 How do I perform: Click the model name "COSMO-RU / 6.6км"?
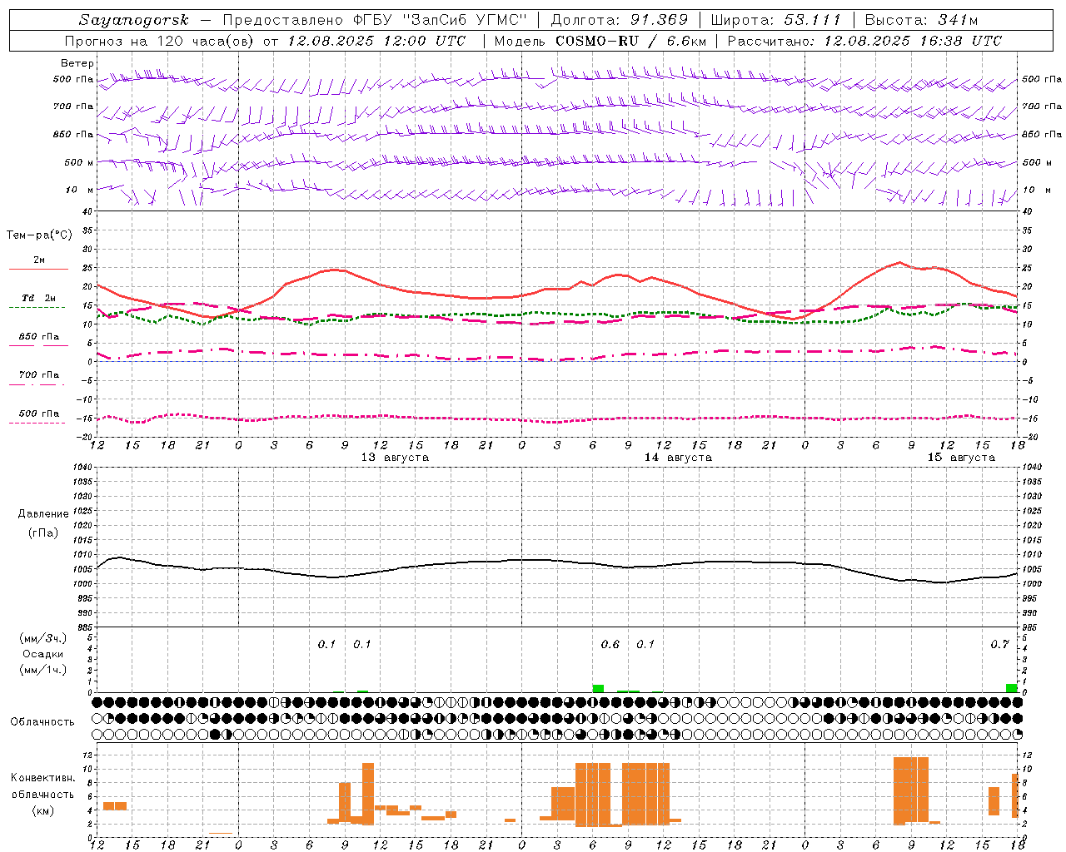631,41
